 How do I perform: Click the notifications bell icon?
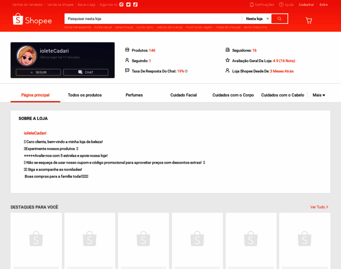pyautogui.click(x=252, y=4)
